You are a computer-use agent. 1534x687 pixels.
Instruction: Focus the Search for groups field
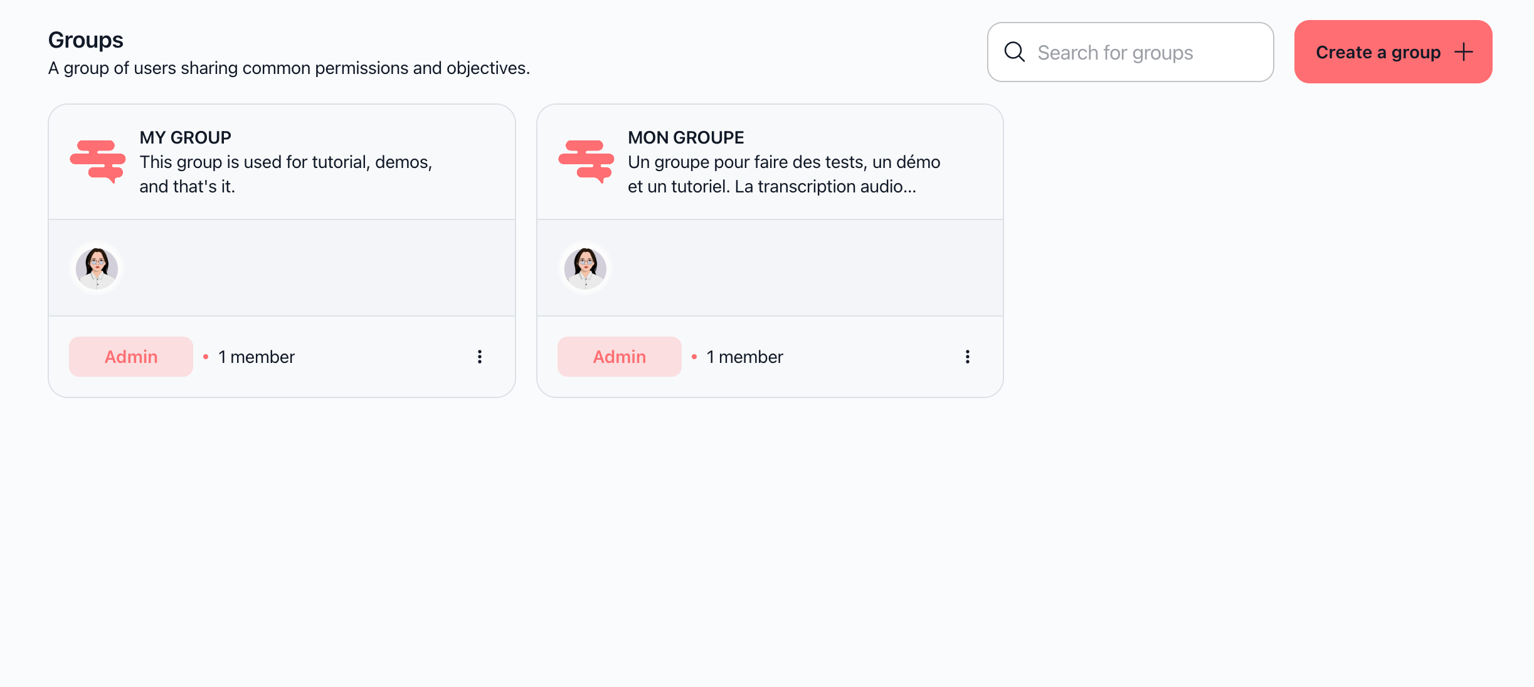(1130, 52)
